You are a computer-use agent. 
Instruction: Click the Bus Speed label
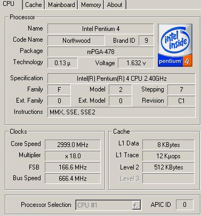point(27,178)
